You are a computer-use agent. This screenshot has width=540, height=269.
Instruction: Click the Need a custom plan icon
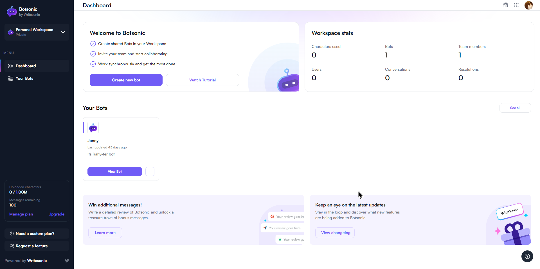tap(12, 234)
